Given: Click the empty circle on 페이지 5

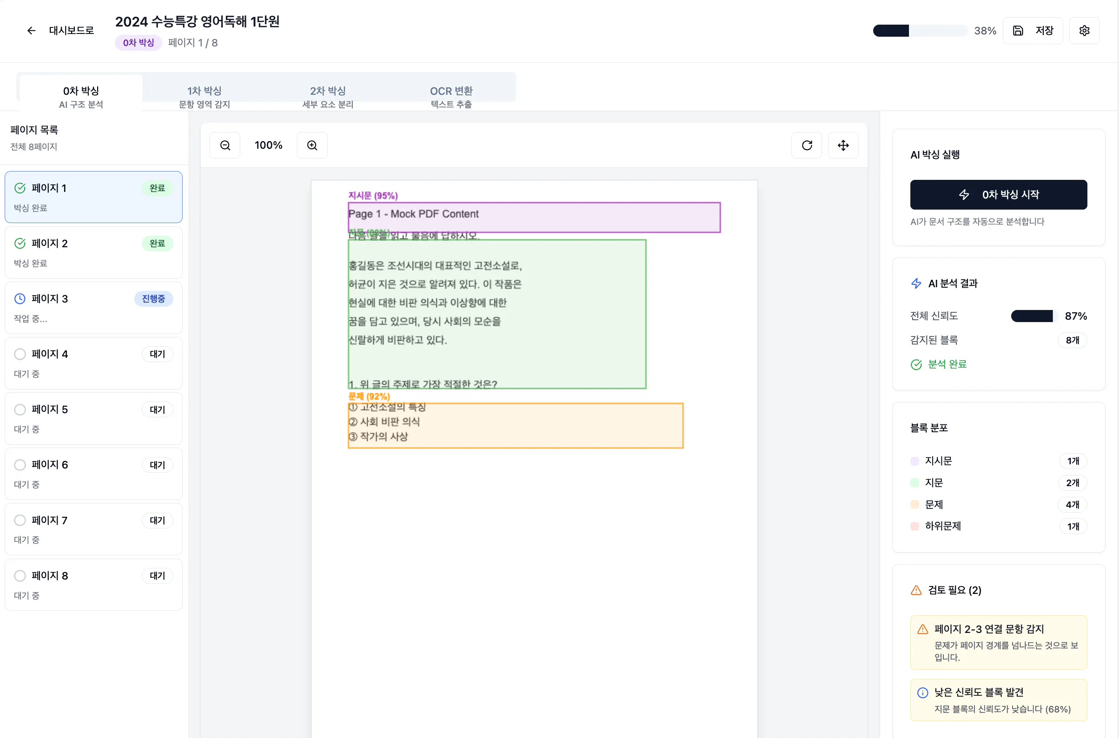Looking at the screenshot, I should (20, 409).
